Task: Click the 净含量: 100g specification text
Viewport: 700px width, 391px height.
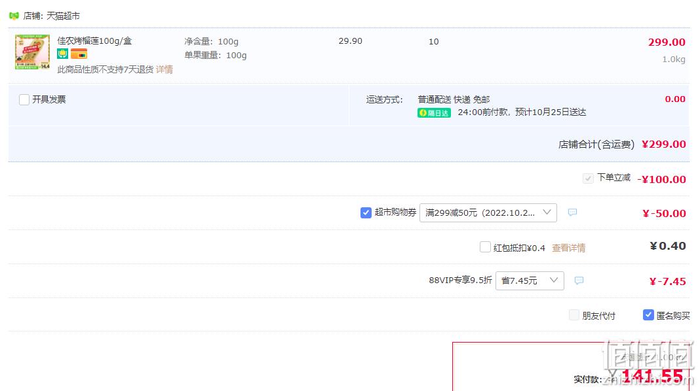Action: (x=212, y=41)
